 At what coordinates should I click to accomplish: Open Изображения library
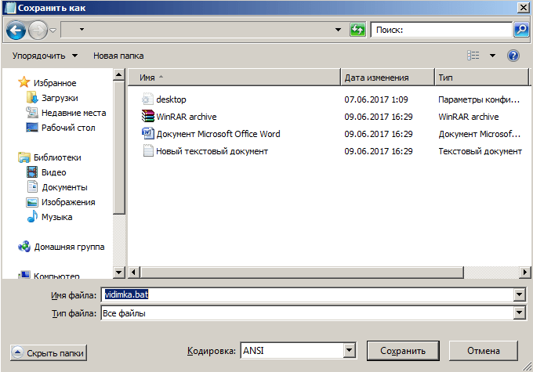click(x=68, y=203)
